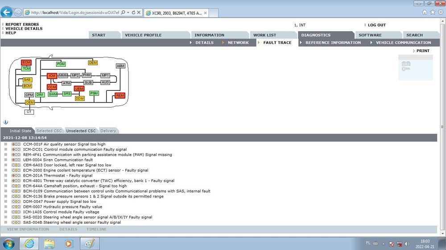Viewport: 446px width, 250px height.
Task: Click the browser back arrow button
Action: pos(7,12)
